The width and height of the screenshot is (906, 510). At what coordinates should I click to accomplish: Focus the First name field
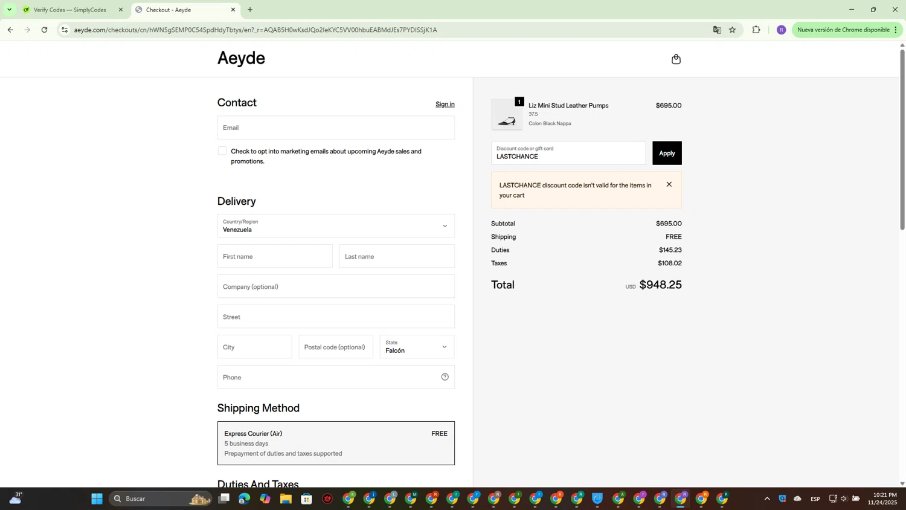[x=275, y=256]
